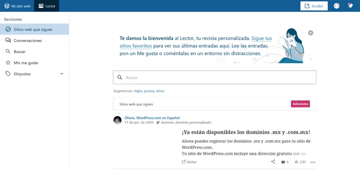The height and width of the screenshot is (171, 360).
Task: Expand the Etiquetas chevron
Action: tap(62, 74)
